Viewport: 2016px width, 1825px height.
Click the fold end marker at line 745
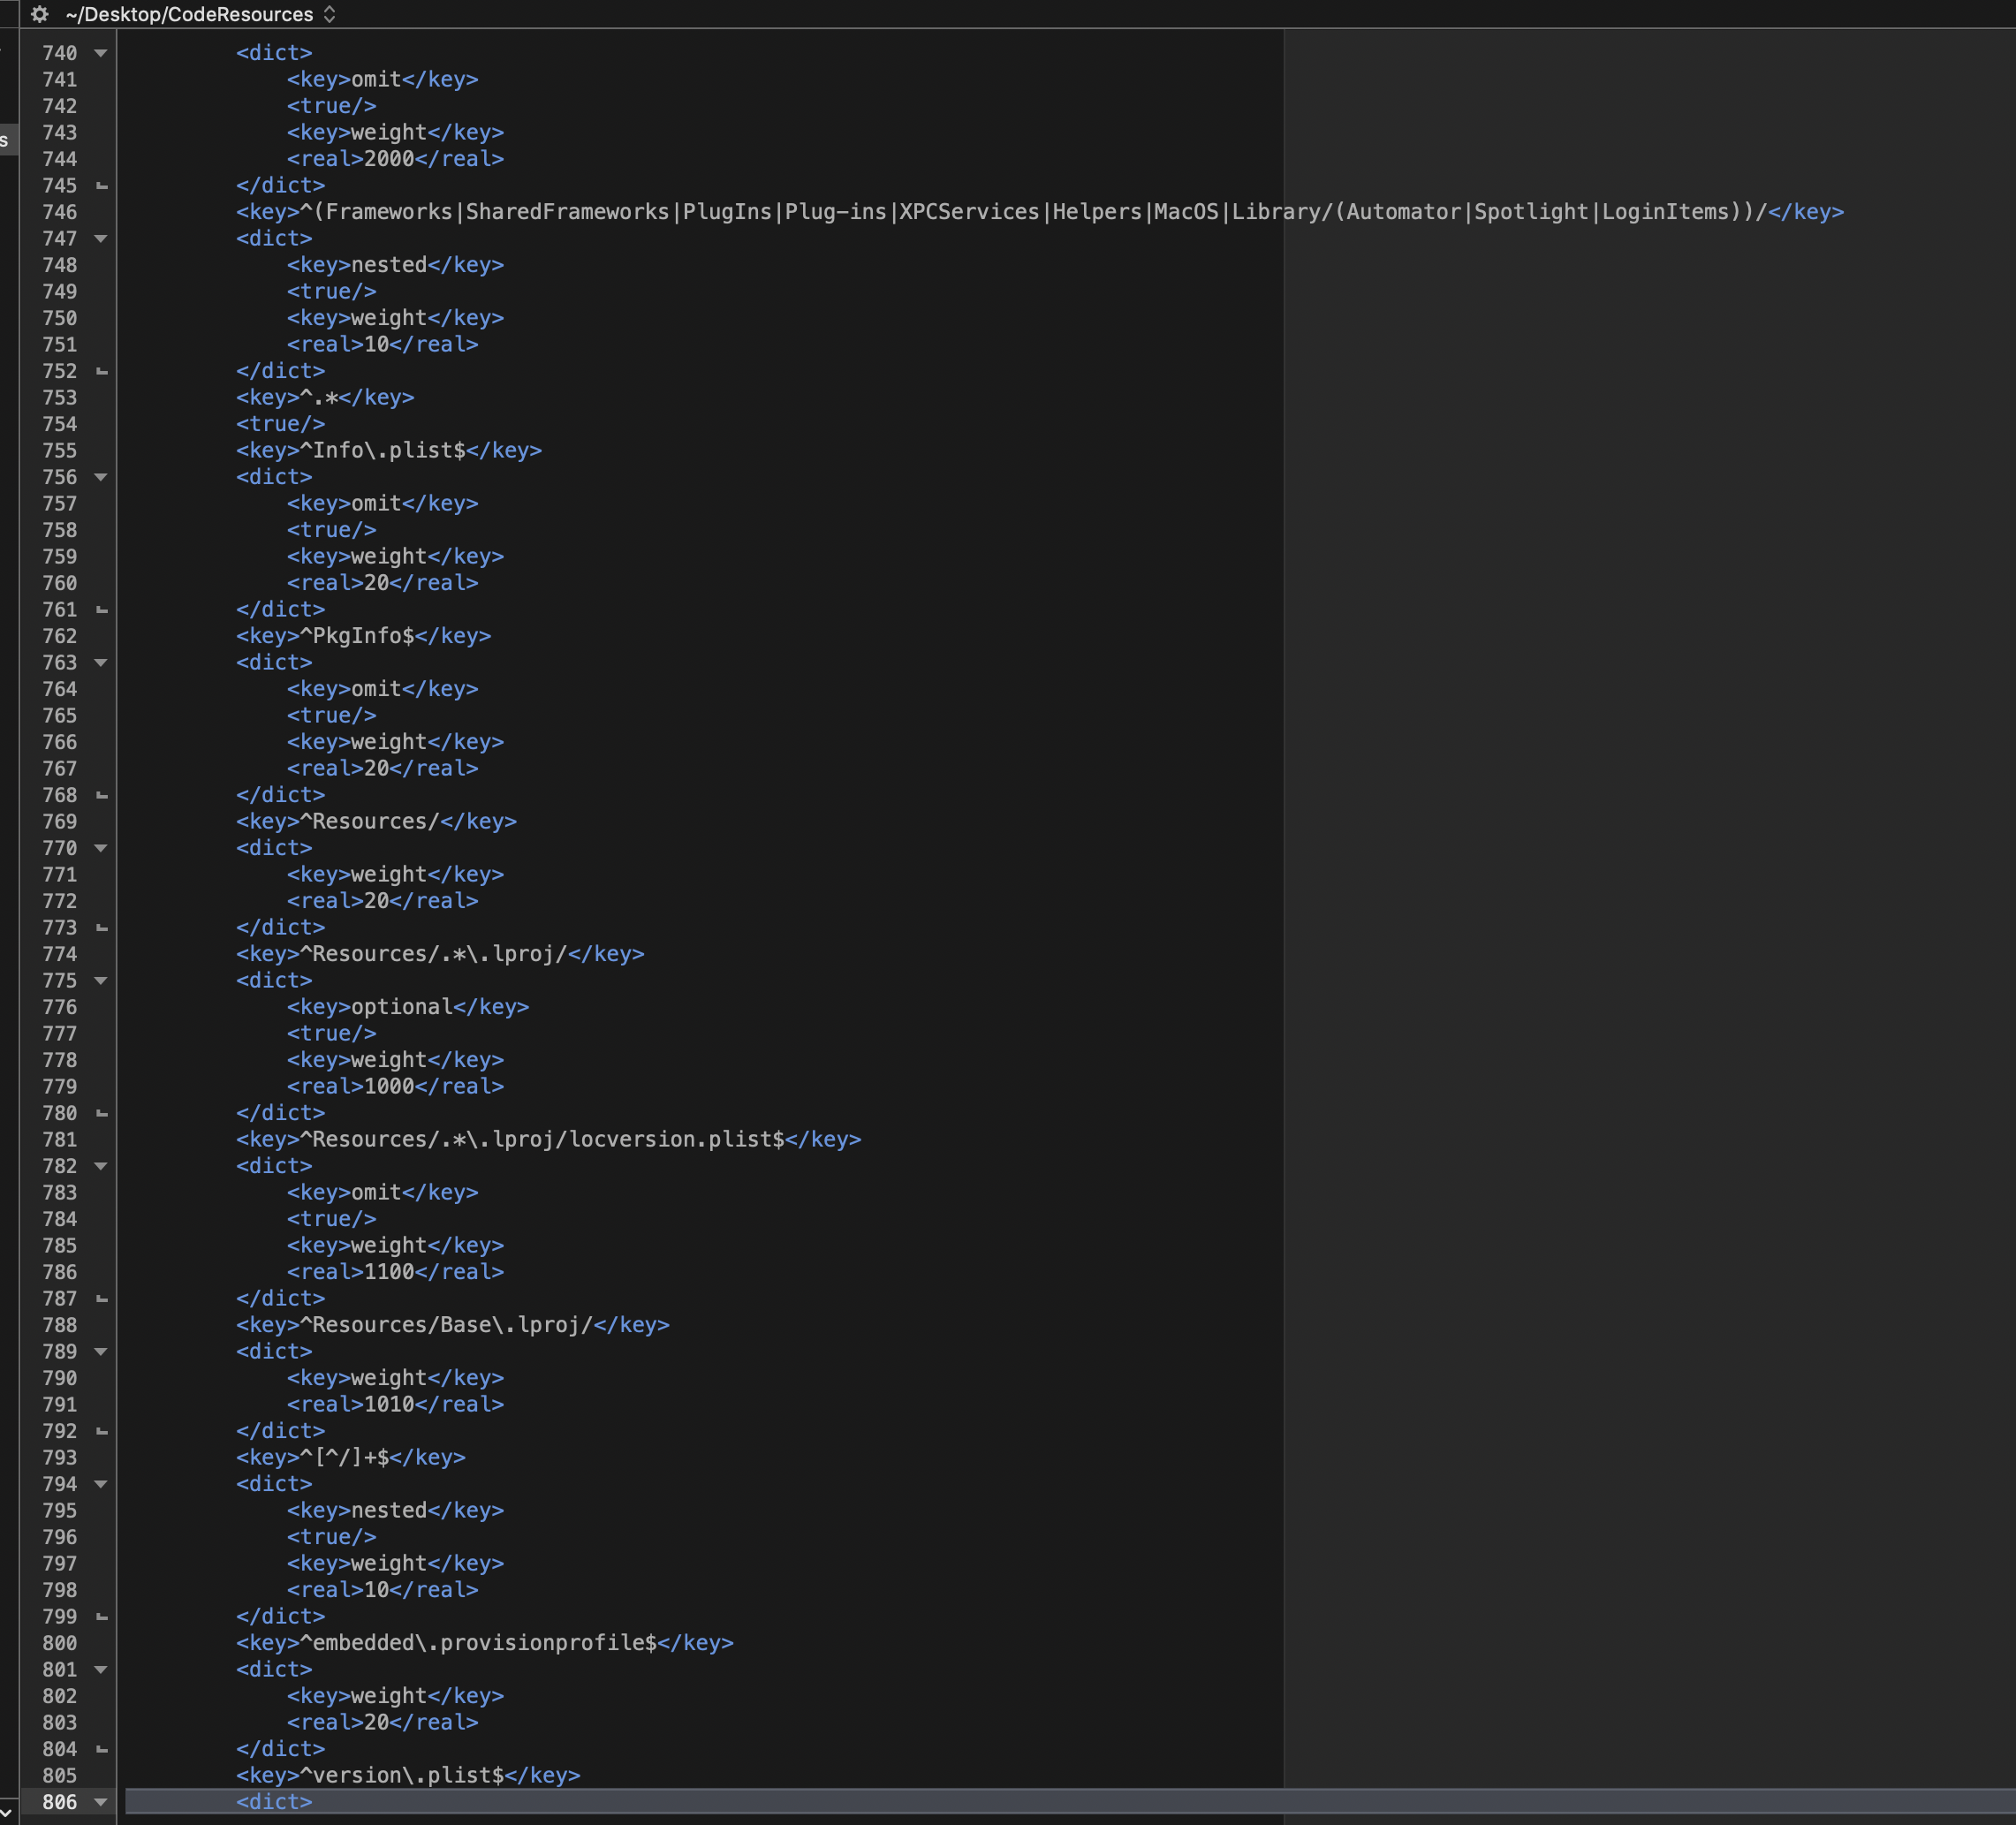click(101, 186)
